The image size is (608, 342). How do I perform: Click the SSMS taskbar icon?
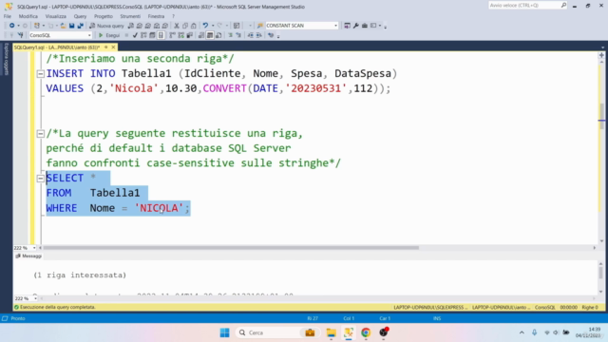click(349, 332)
